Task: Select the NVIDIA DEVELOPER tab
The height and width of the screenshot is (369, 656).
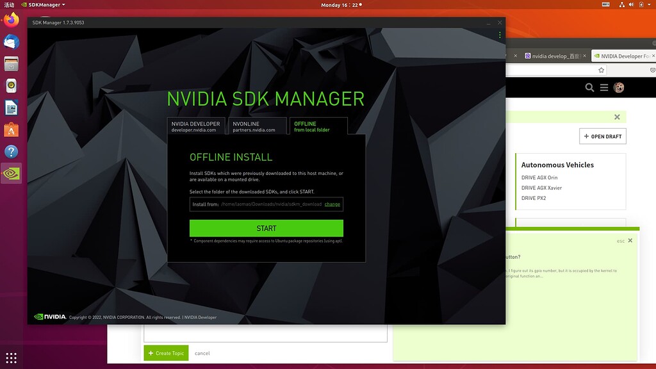Action: coord(196,126)
